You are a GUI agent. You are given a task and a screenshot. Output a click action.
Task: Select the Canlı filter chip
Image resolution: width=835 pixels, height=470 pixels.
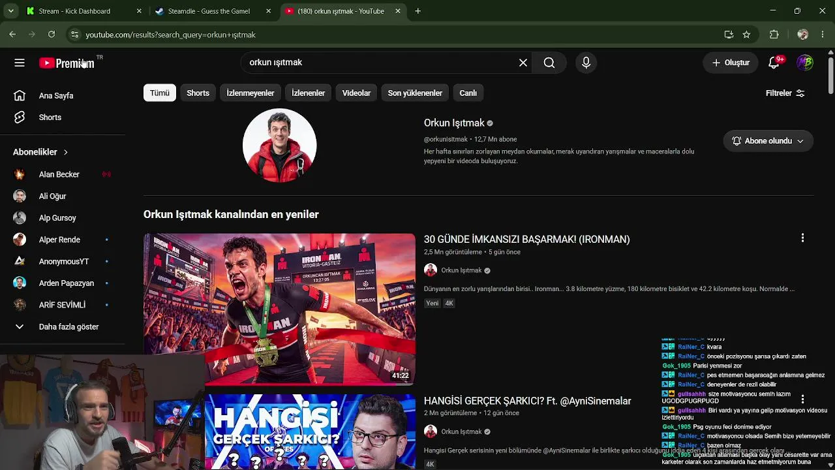[x=468, y=93]
